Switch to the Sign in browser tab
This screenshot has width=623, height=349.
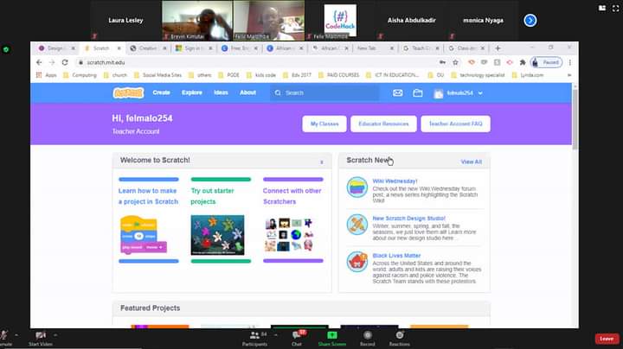click(194, 48)
